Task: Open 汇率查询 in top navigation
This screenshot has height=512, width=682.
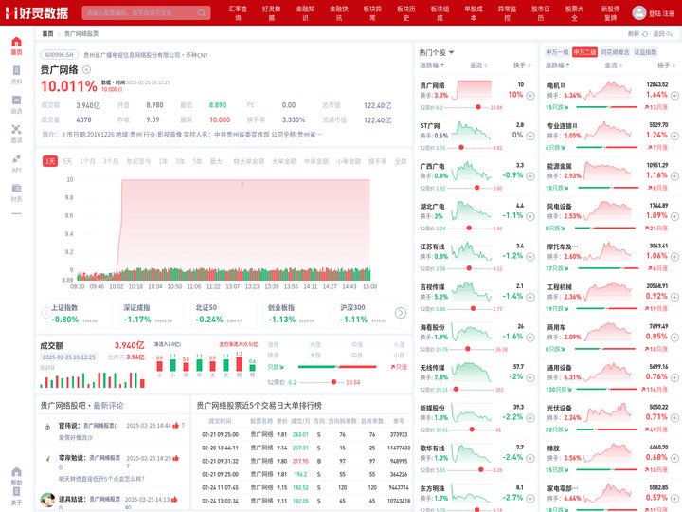Action: pos(238,13)
